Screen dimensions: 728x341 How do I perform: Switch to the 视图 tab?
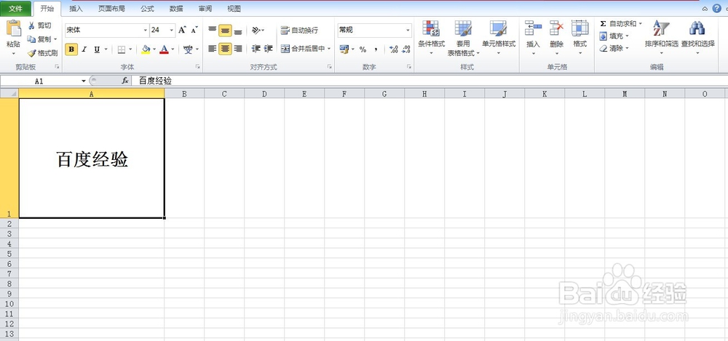[x=234, y=8]
